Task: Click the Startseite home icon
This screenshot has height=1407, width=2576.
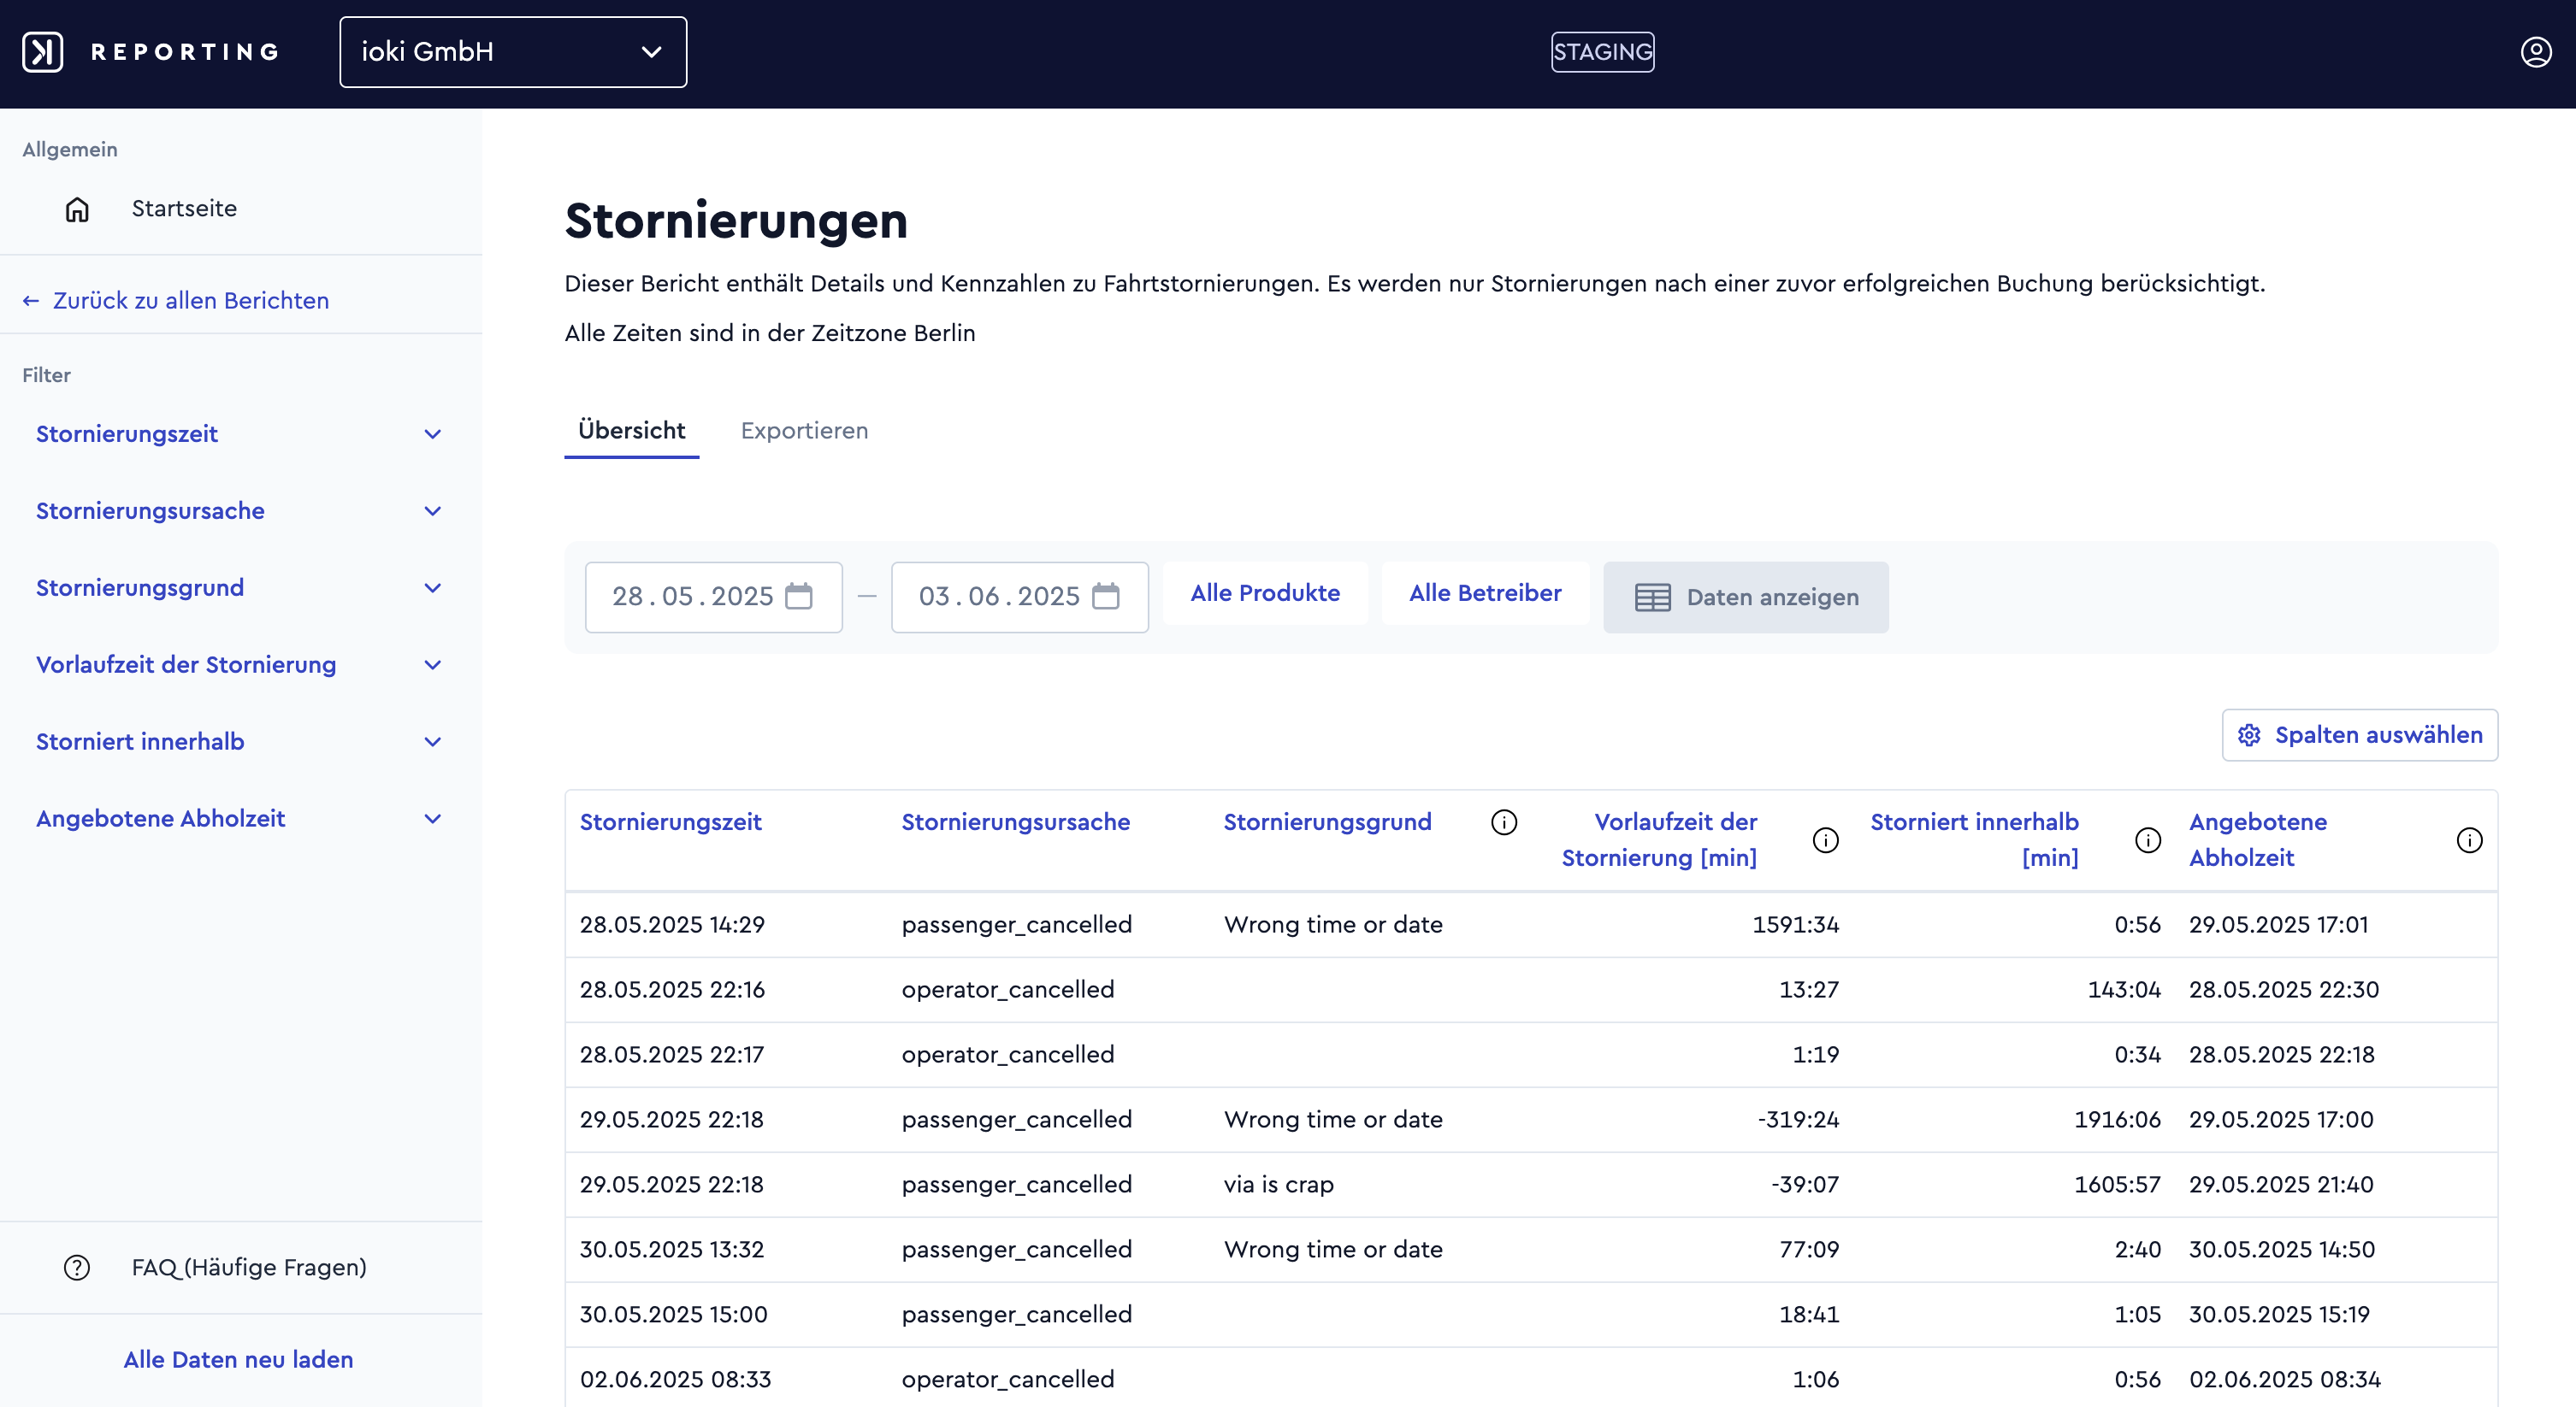Action: tap(77, 209)
